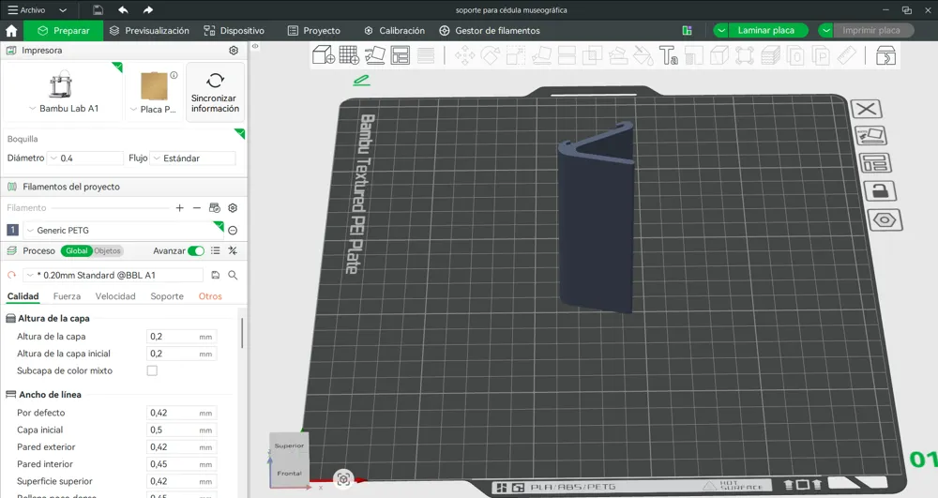The image size is (938, 498).
Task: Click the undo arrow in title bar
Action: tap(123, 9)
